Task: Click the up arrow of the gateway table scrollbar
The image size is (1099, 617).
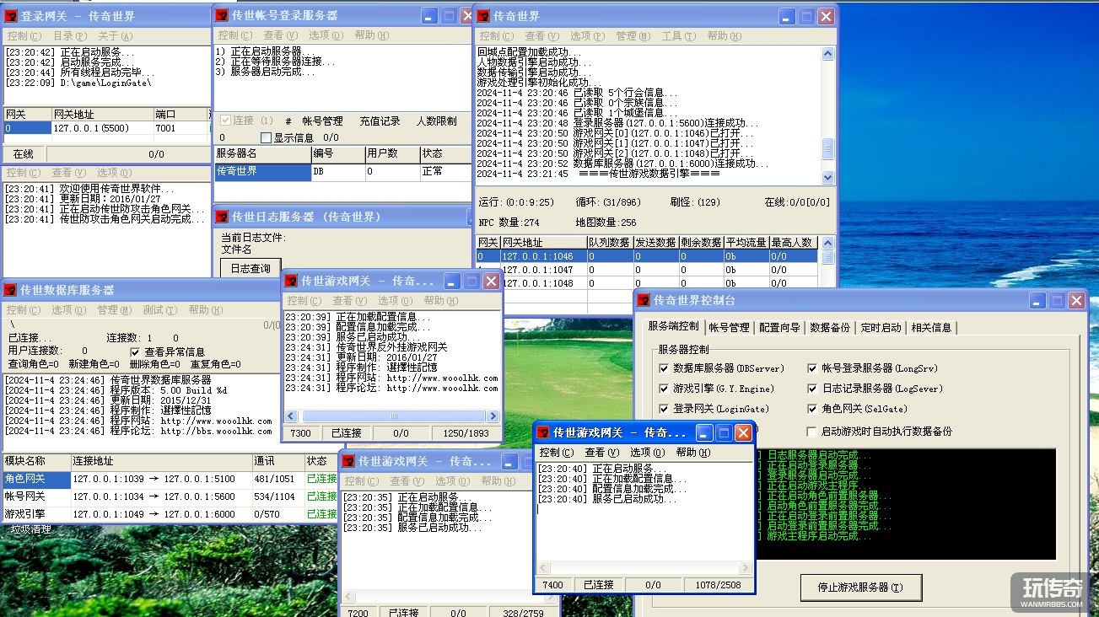Action: (828, 243)
